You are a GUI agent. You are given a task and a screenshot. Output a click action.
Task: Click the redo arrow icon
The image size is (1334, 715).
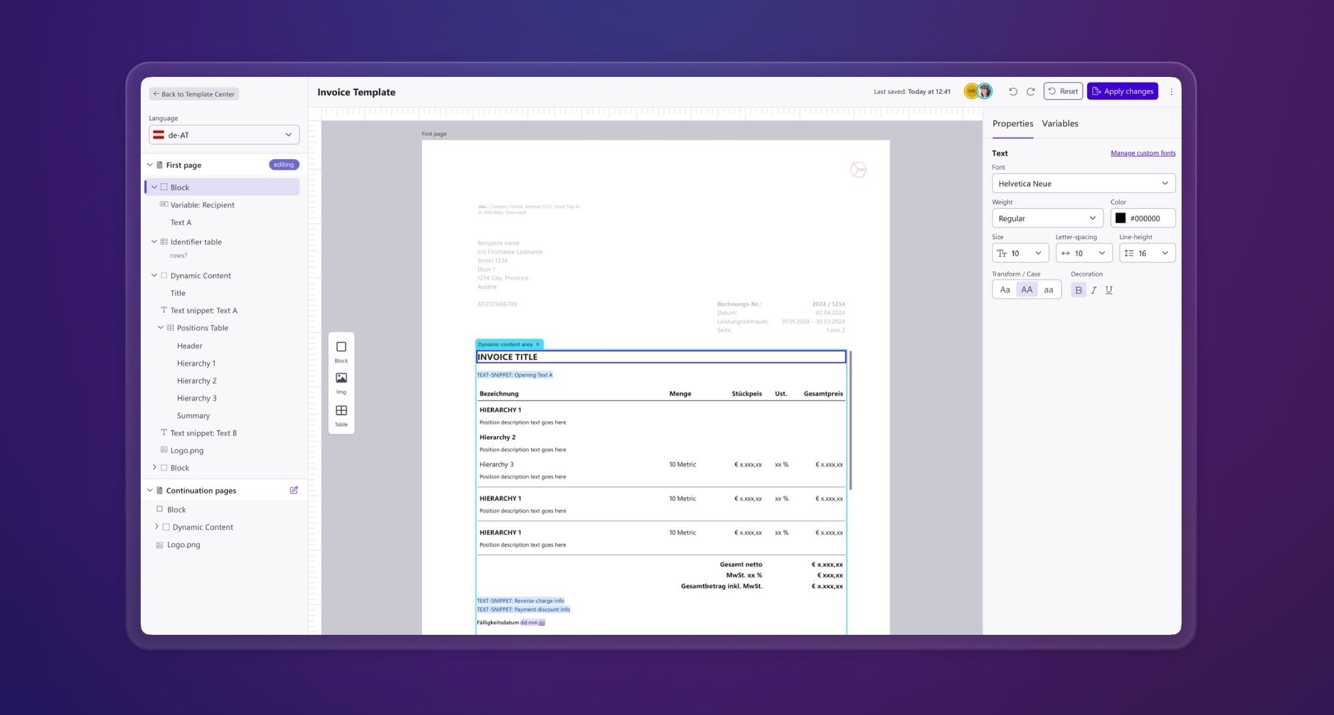tap(1030, 92)
